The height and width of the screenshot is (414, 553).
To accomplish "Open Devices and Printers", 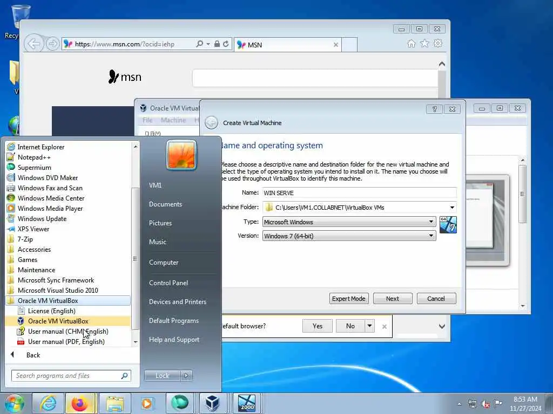I will tap(177, 302).
